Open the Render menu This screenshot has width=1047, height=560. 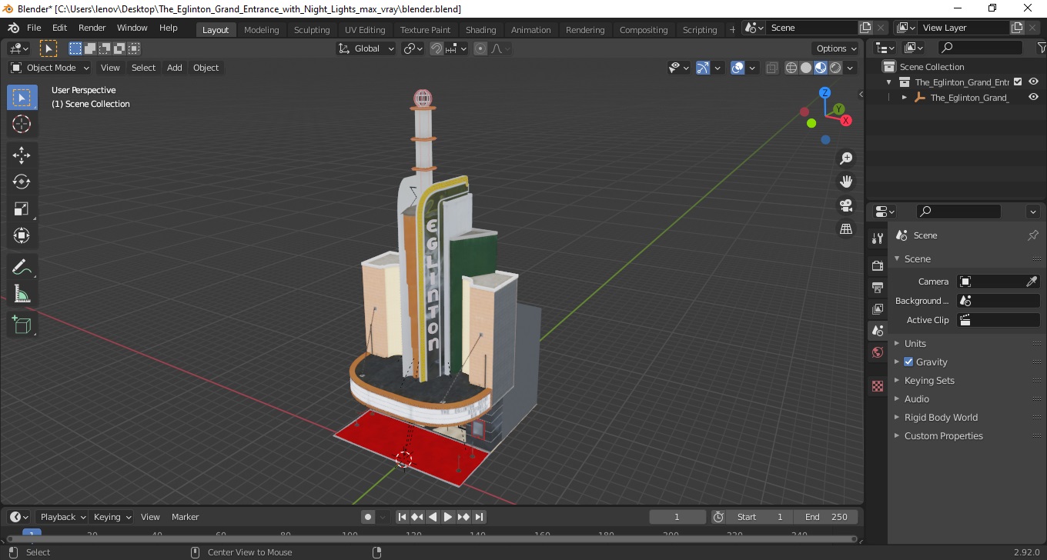(x=92, y=28)
